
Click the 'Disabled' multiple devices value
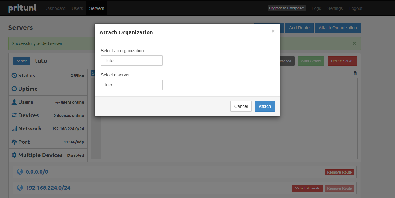75,155
